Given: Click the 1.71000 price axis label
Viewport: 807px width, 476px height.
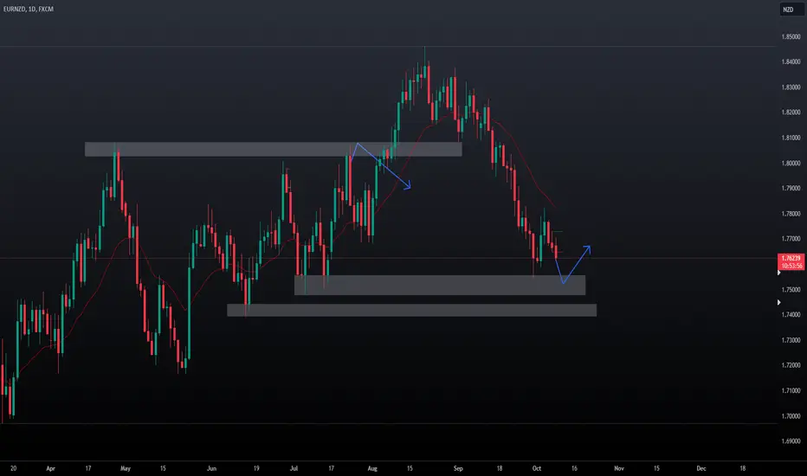Looking at the screenshot, I should point(791,390).
